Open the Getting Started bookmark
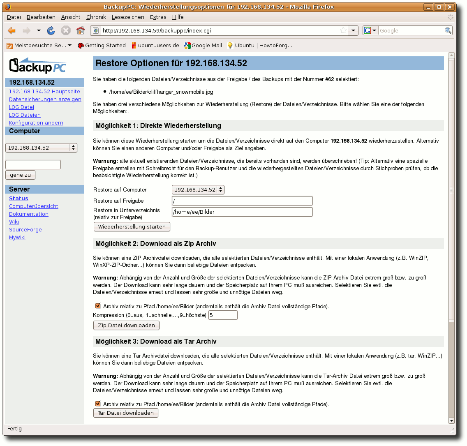 click(x=102, y=45)
